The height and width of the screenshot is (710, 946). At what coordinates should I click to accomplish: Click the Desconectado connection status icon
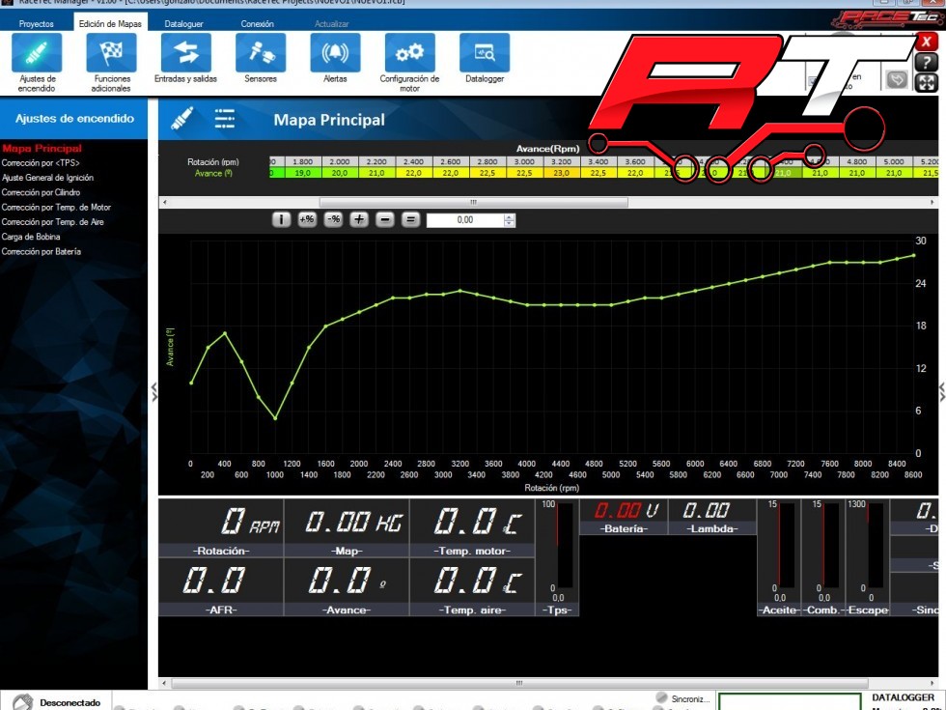23,701
